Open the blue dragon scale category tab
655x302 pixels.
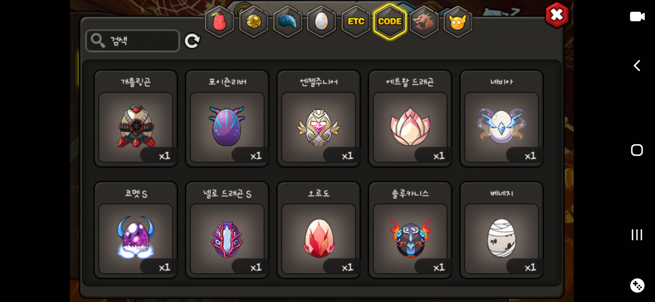point(288,22)
